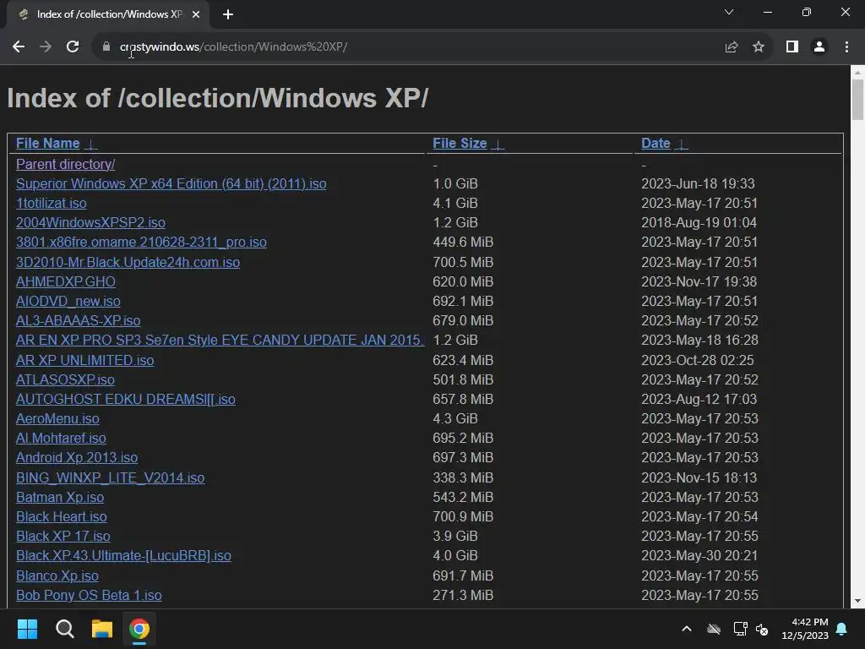Click the address bar URL
The image size is (865, 649).
tap(233, 47)
